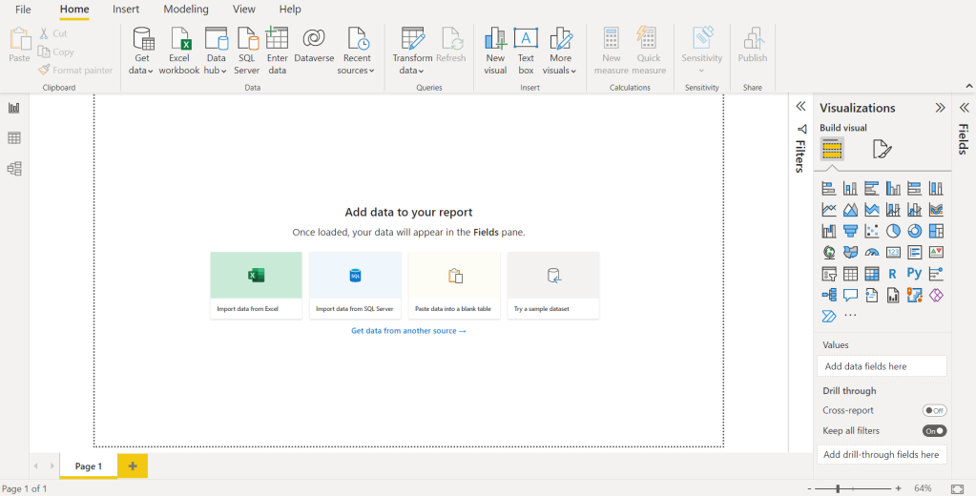Add a new page with plus button

133,466
